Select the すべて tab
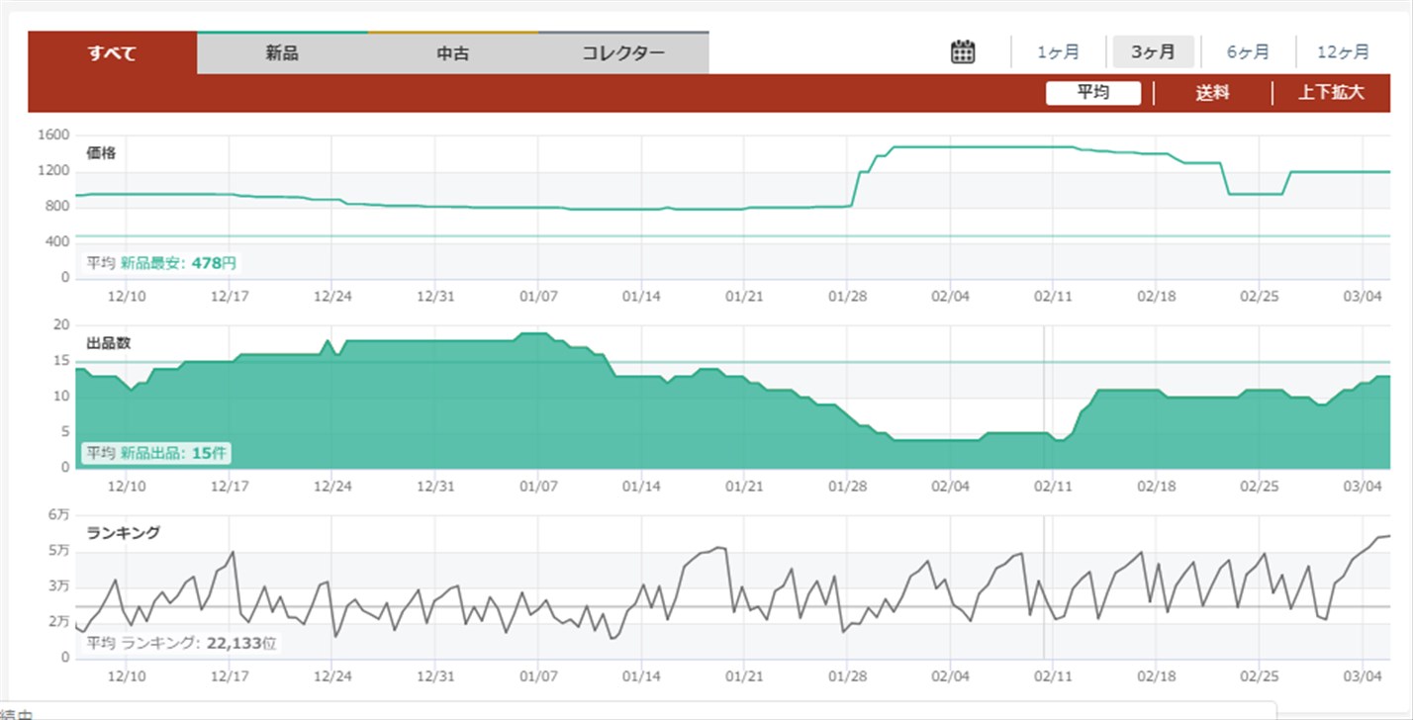1413x720 pixels. [112, 53]
